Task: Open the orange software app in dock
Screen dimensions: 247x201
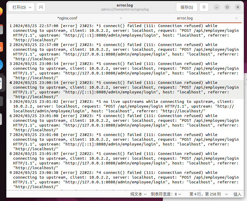Action: pyautogui.click(x=1, y=47)
